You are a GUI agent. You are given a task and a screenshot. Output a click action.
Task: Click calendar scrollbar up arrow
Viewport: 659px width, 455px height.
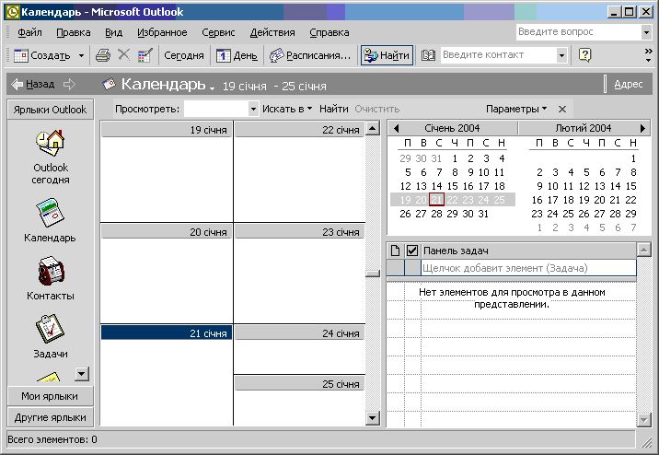coord(373,128)
